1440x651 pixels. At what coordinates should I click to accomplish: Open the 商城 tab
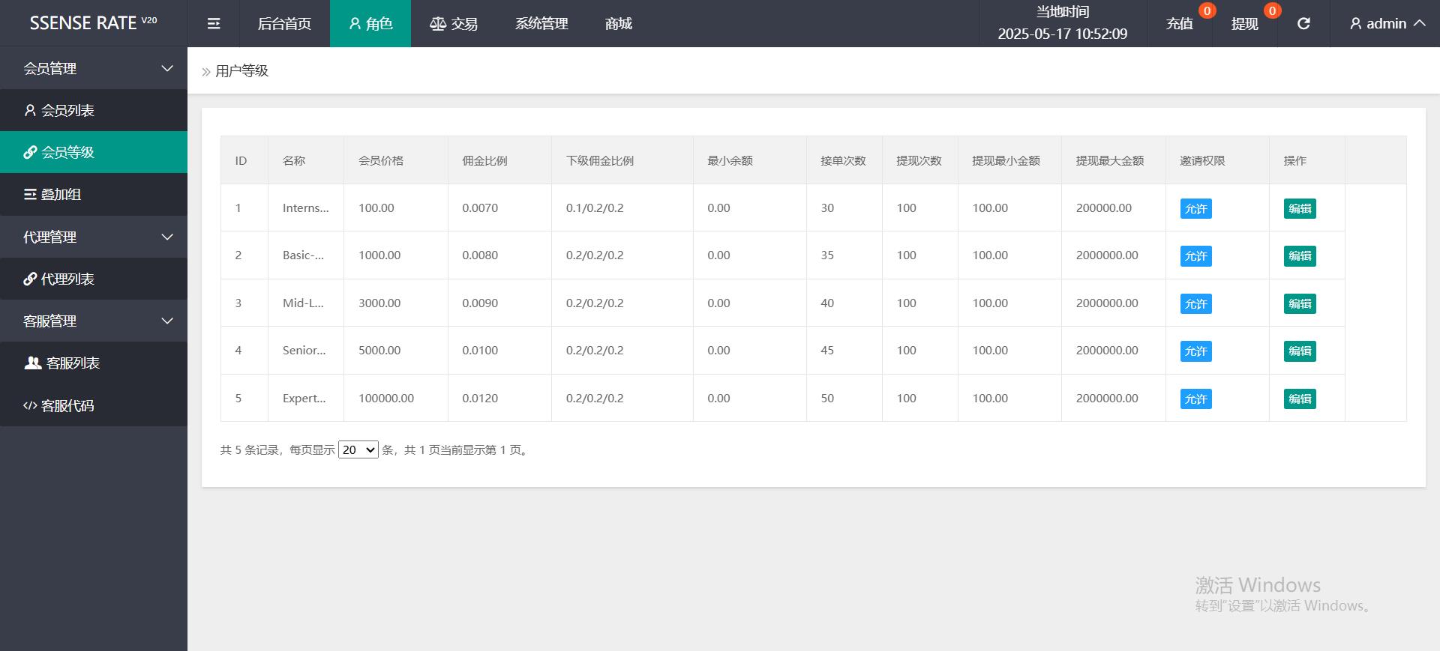point(619,24)
